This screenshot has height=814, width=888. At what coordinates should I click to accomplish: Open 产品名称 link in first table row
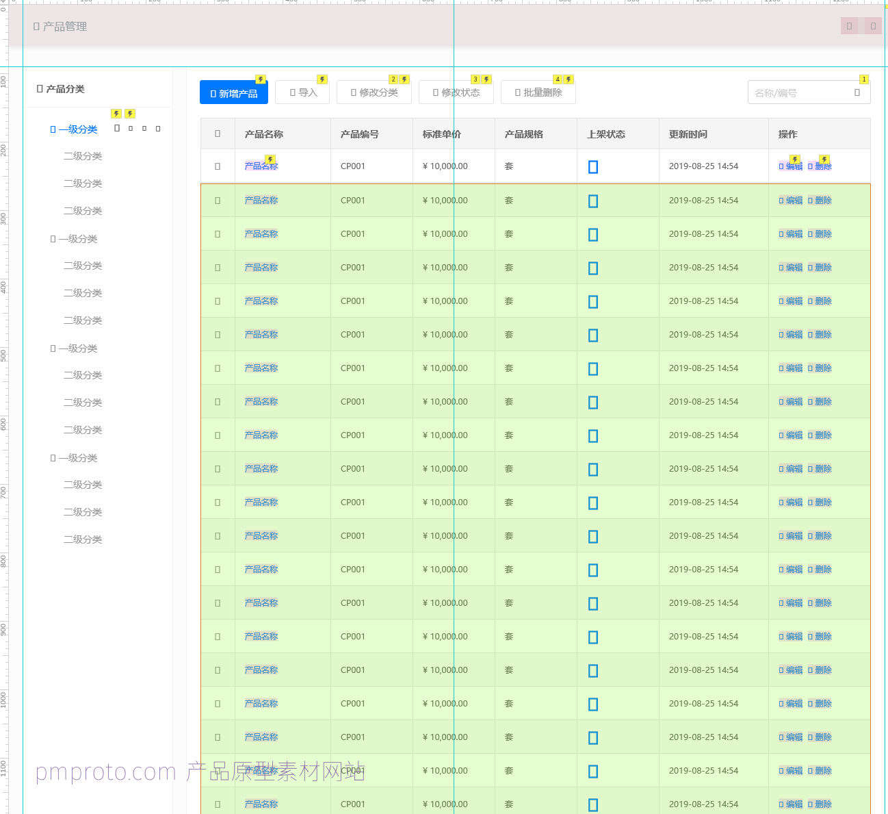261,166
